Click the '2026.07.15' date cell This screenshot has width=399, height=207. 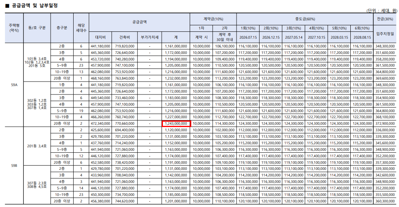coord(248,37)
